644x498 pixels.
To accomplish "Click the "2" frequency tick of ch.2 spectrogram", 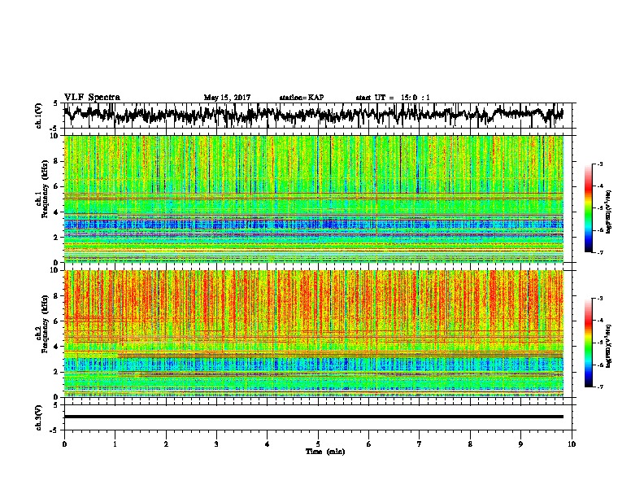I will coord(58,372).
